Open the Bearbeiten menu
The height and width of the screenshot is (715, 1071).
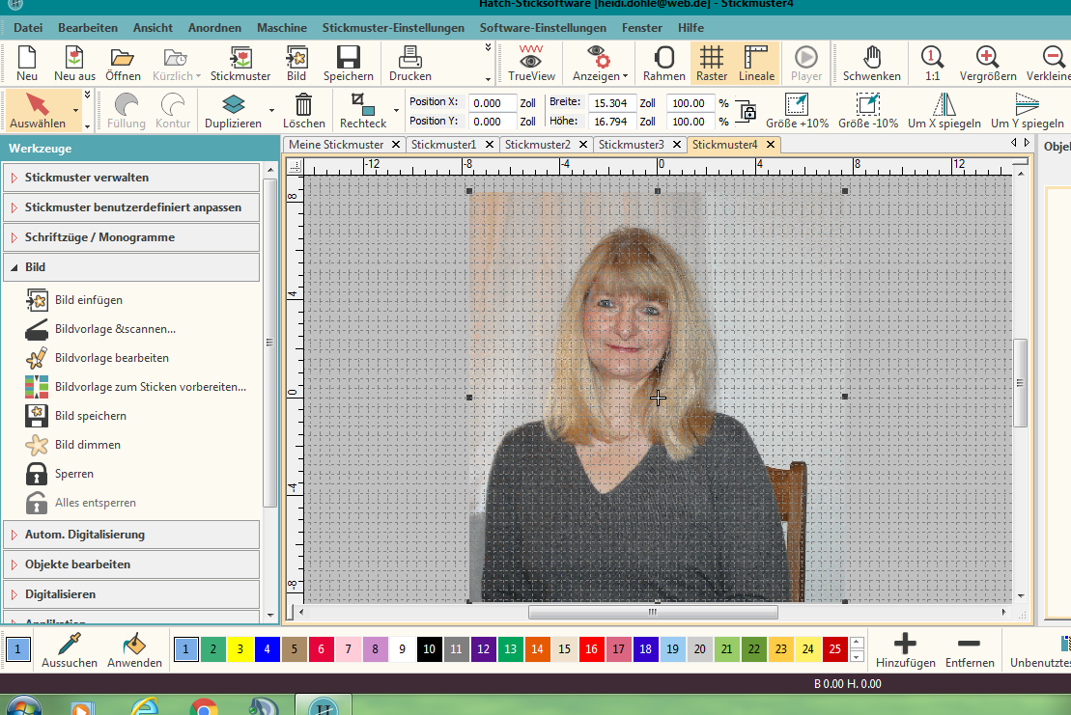(x=88, y=28)
